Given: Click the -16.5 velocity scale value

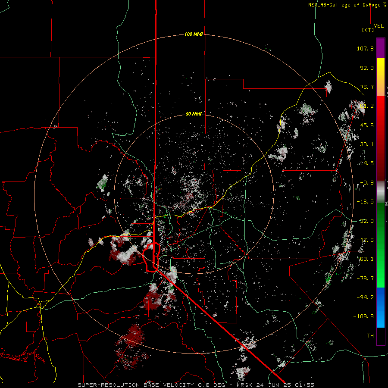Looking at the screenshot, I should [365, 202].
